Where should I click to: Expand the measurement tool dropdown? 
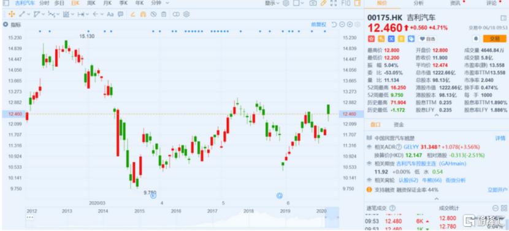(x=73, y=14)
